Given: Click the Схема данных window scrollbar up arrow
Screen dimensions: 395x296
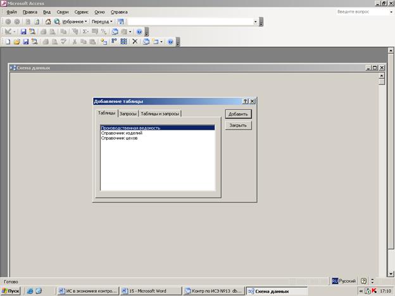Looking at the screenshot, I should (382, 76).
